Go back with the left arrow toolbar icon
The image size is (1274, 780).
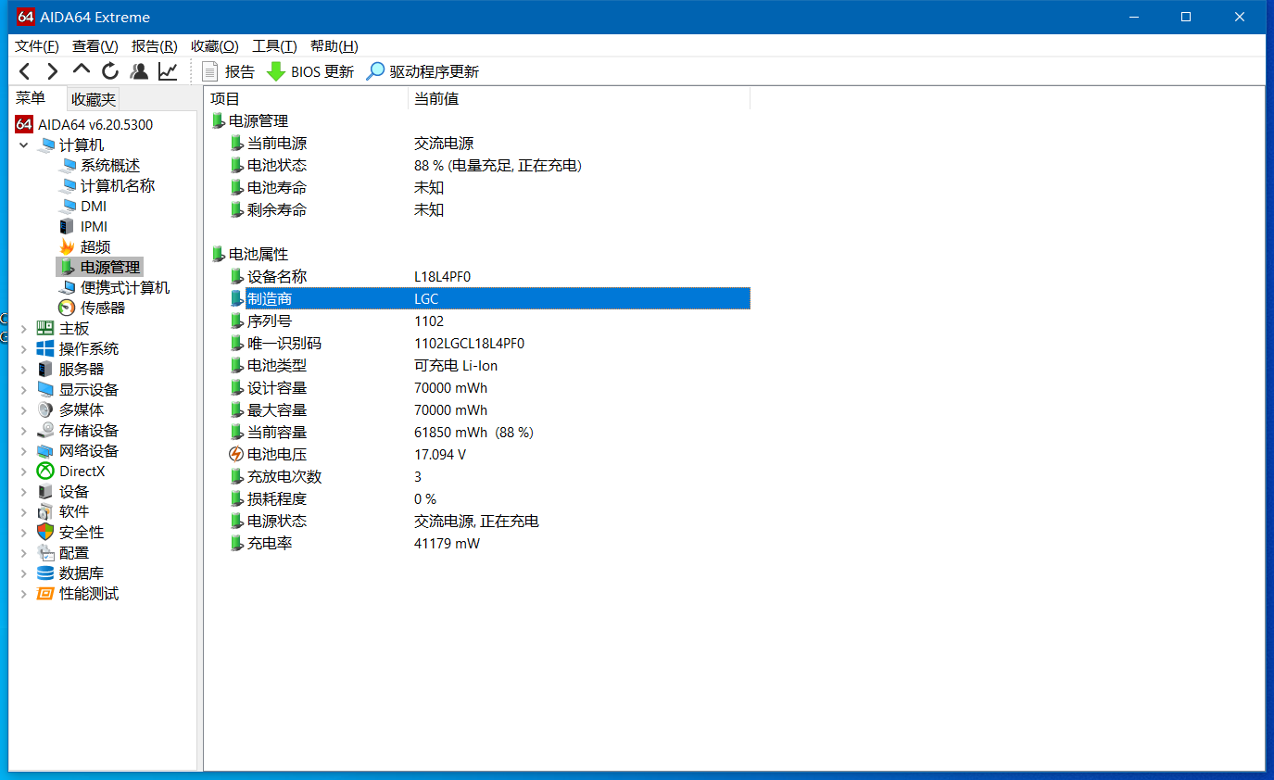pyautogui.click(x=25, y=71)
